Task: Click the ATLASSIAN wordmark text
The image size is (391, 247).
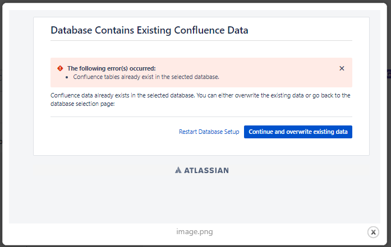Action: pos(206,170)
